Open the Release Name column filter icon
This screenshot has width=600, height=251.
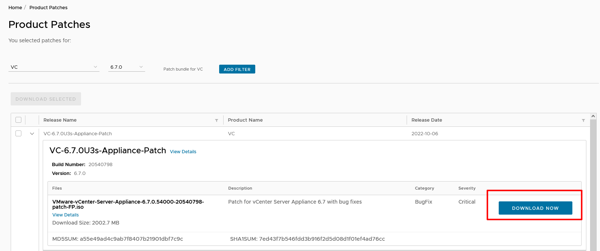(217, 121)
